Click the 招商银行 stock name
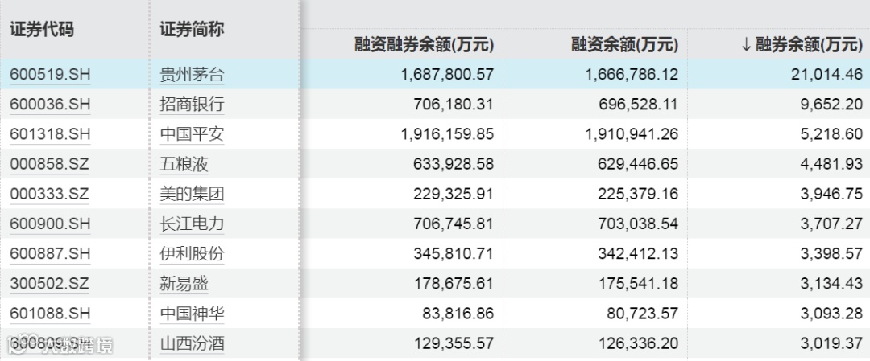 pyautogui.click(x=192, y=104)
